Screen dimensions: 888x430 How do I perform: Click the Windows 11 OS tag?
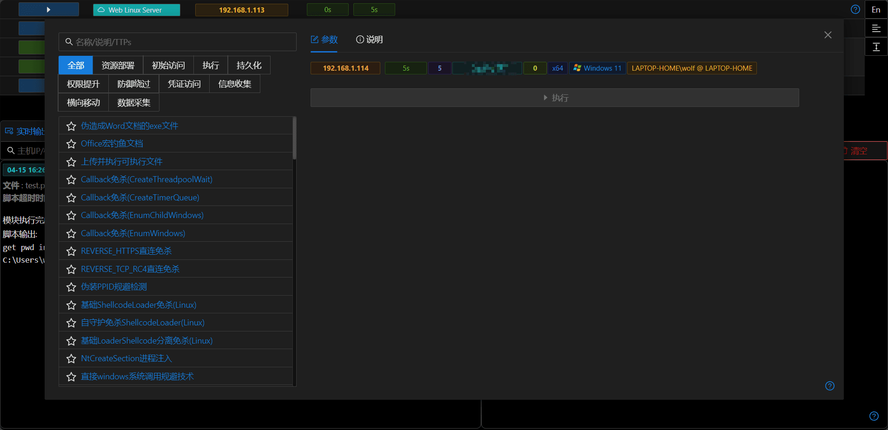pyautogui.click(x=597, y=68)
